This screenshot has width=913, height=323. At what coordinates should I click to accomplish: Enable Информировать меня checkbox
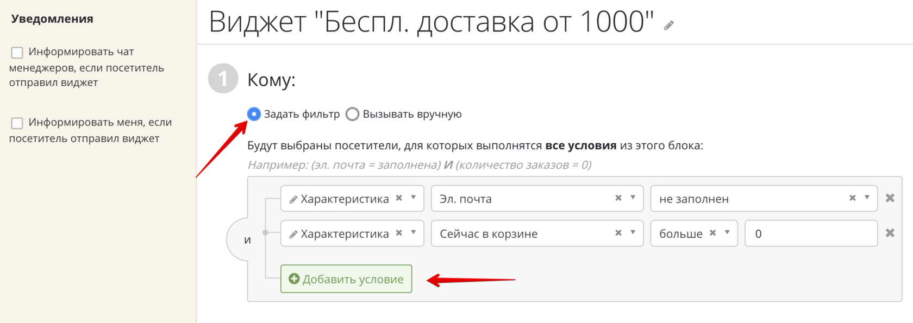[x=17, y=123]
